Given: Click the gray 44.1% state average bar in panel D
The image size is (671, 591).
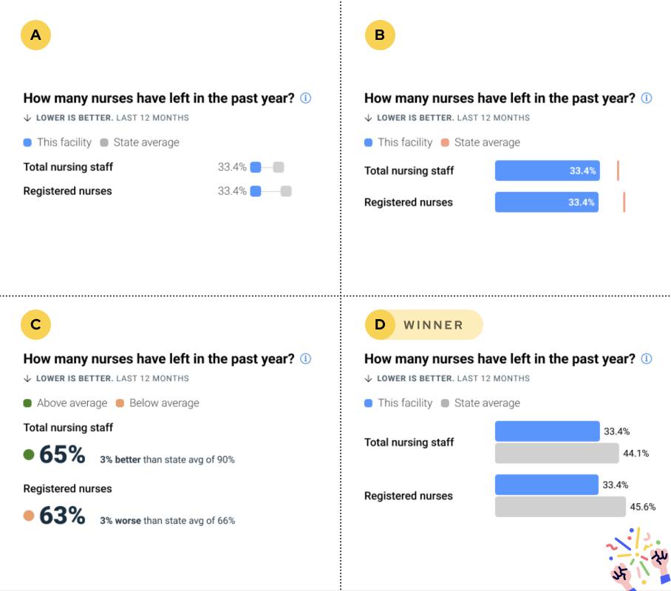Looking at the screenshot, I should tap(556, 453).
